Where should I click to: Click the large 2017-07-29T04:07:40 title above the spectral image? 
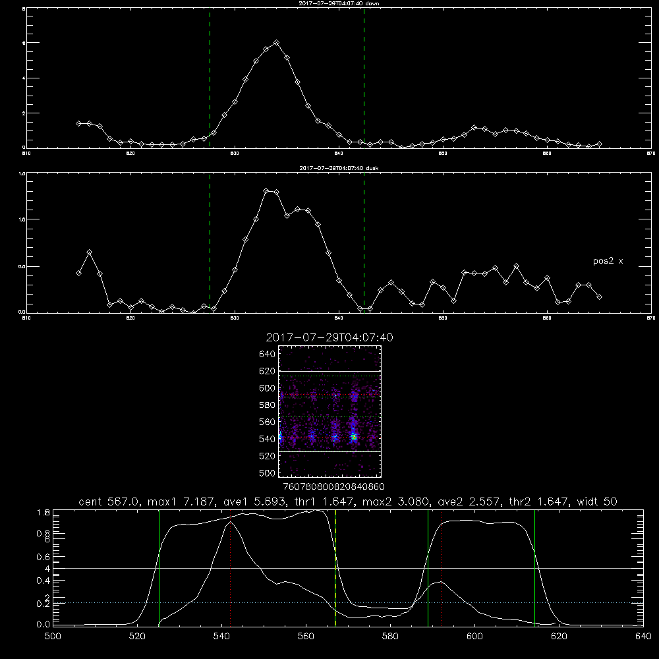point(329,337)
